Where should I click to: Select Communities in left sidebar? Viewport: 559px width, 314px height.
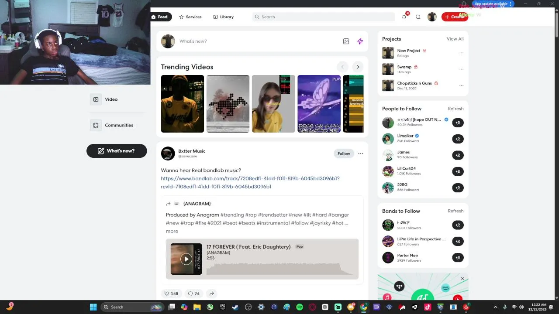click(119, 125)
